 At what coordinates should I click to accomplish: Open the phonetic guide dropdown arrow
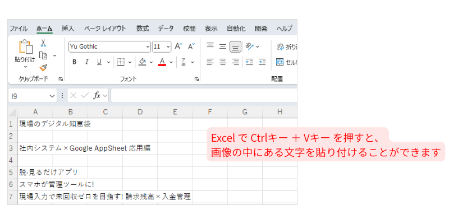coord(193,62)
